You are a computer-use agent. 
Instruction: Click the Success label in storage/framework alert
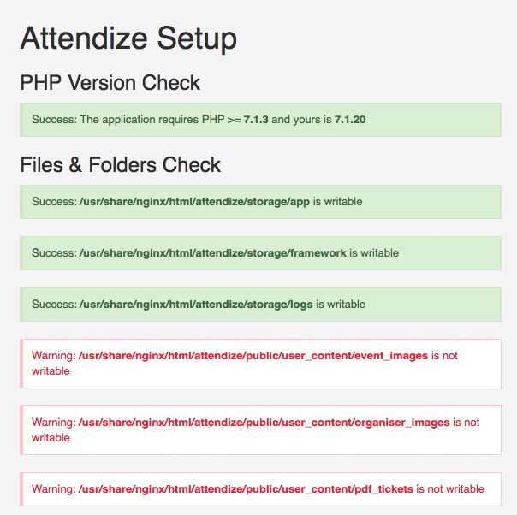(x=53, y=253)
